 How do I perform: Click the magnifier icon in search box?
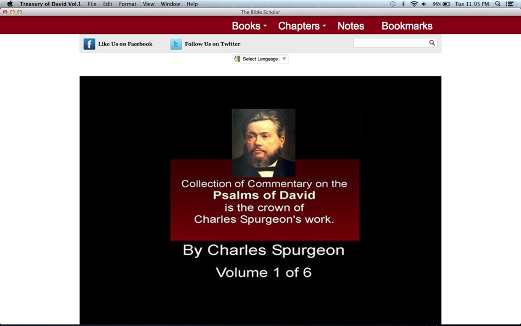point(432,43)
